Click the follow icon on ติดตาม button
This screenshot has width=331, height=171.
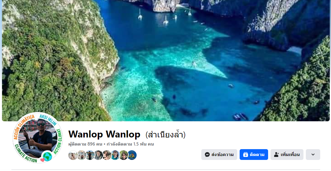tap(246, 155)
